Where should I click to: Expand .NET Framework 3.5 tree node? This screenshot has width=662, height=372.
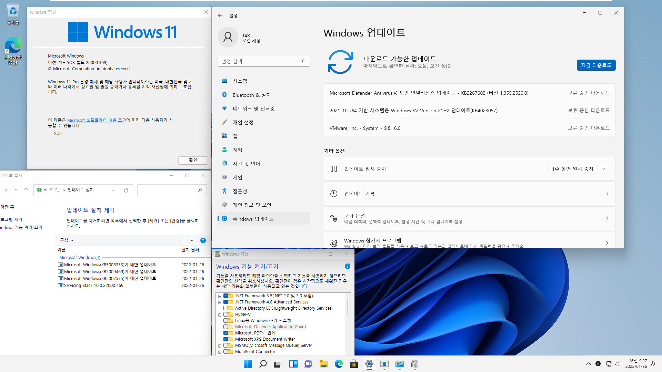(220, 296)
